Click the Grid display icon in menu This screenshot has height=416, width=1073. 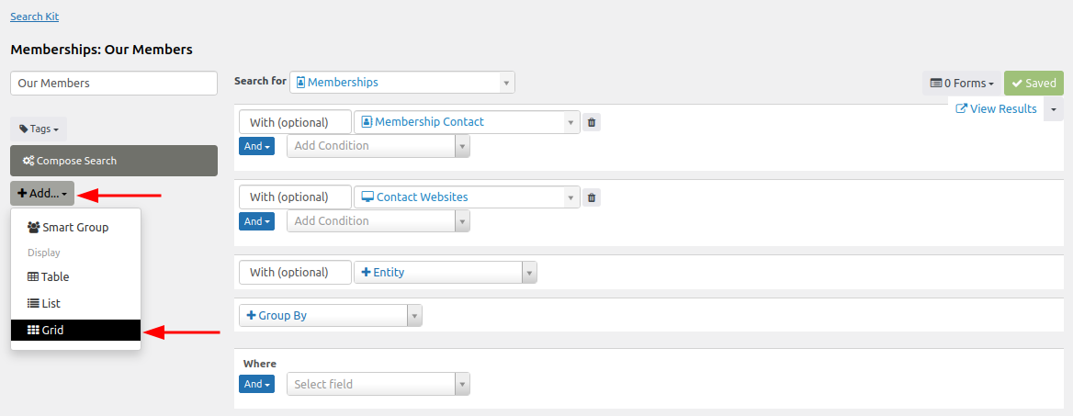coord(33,330)
